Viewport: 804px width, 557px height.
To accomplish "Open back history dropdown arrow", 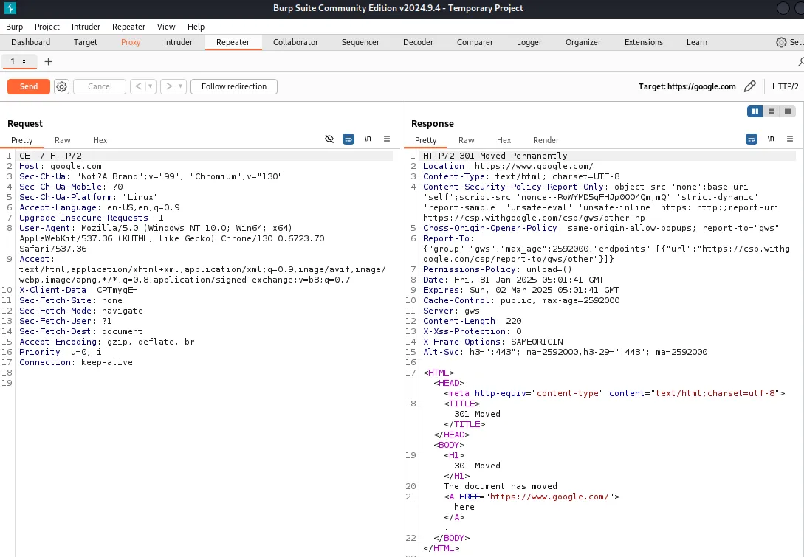I will coord(151,86).
